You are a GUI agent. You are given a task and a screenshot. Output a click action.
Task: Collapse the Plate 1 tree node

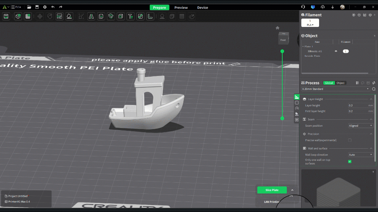pyautogui.click(x=303, y=47)
